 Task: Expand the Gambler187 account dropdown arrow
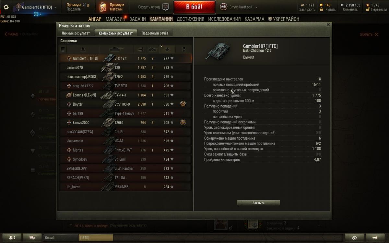click(55, 7)
